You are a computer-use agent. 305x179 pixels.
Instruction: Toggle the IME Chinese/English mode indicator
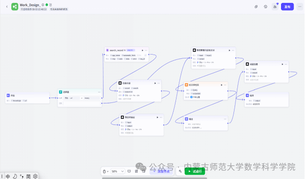pyautogui.click(x=8, y=176)
